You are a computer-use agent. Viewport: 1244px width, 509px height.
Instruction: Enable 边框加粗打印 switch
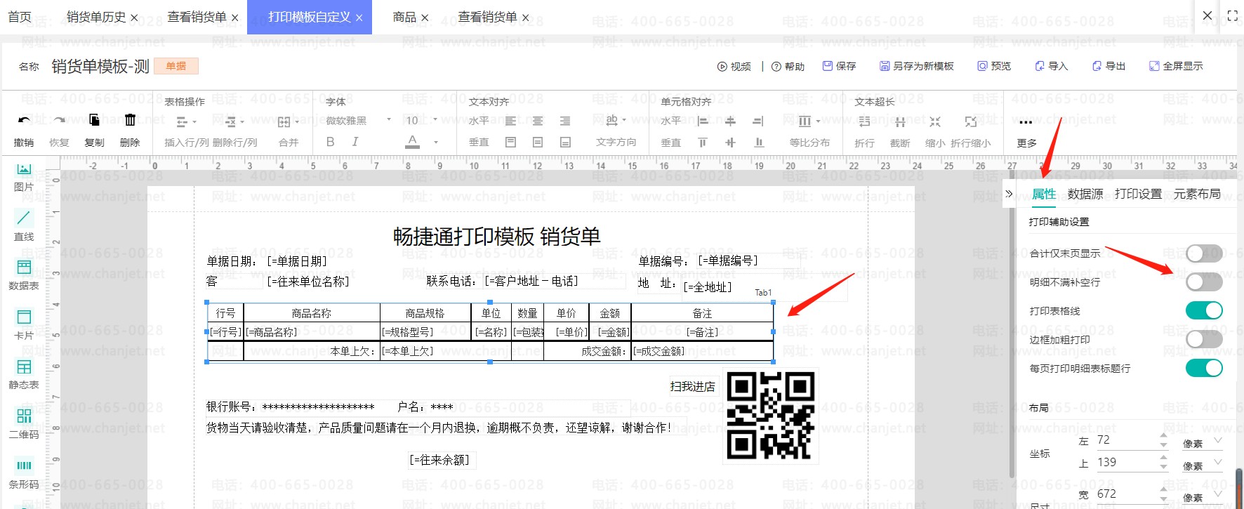point(1204,340)
